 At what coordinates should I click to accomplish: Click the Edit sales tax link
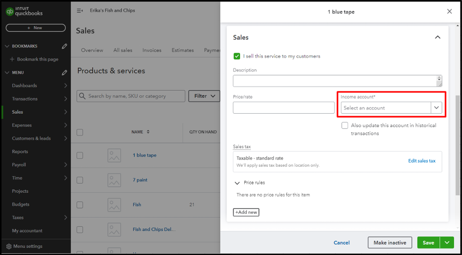422,161
